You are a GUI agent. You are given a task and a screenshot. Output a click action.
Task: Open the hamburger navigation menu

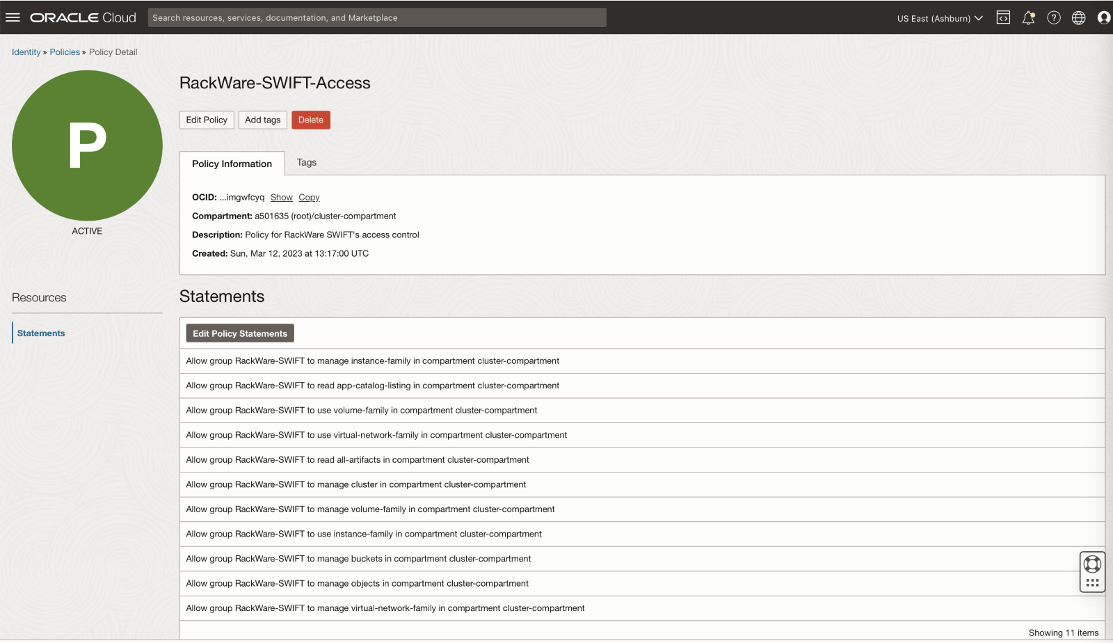tap(13, 17)
